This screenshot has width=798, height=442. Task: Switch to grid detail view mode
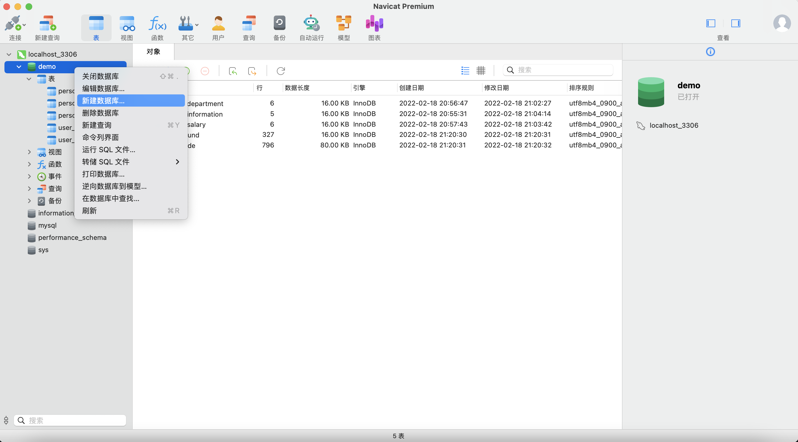coord(481,71)
